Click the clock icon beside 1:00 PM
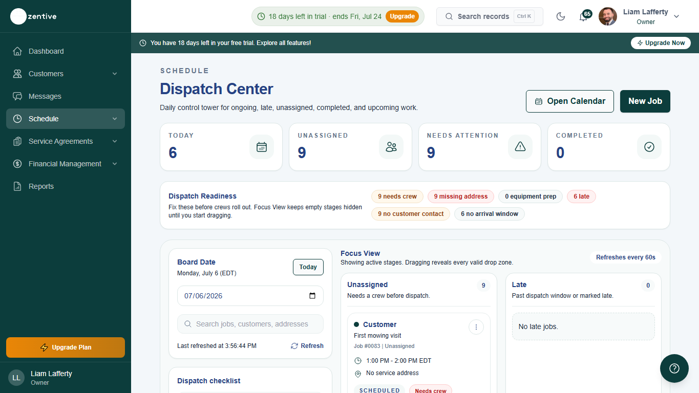699x393 pixels. pos(358,361)
